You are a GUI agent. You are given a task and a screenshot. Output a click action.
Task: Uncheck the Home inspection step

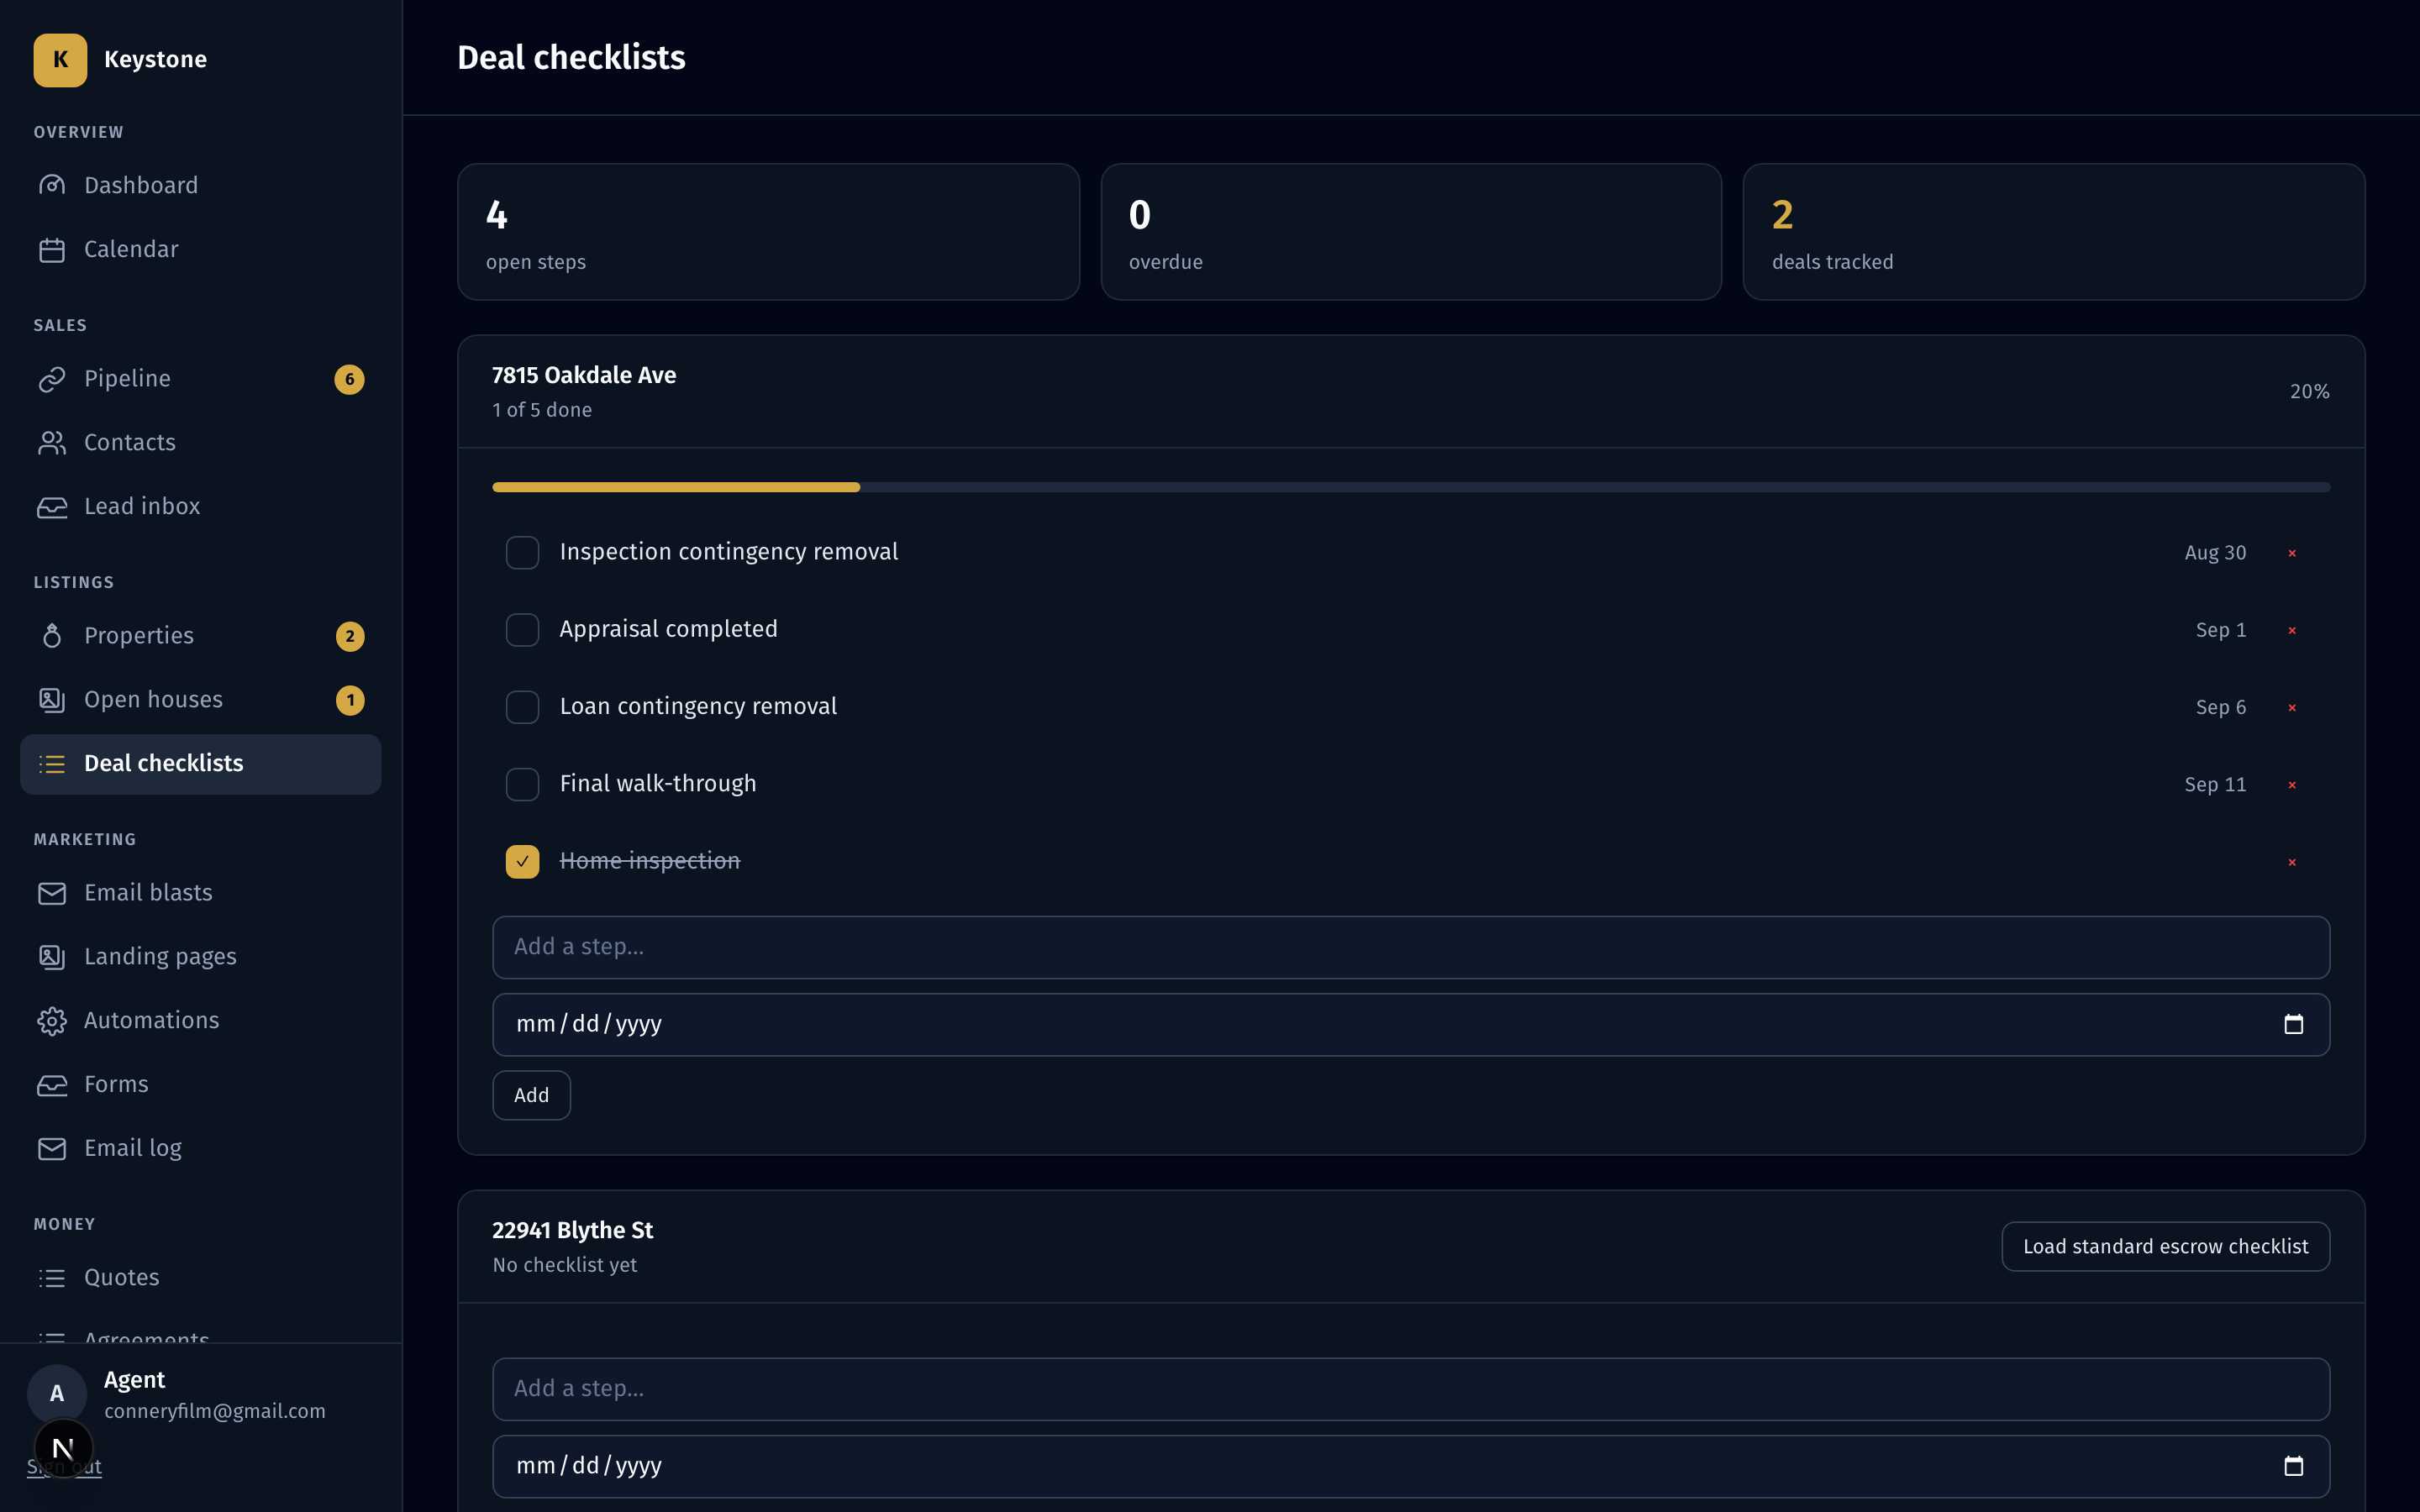522,862
